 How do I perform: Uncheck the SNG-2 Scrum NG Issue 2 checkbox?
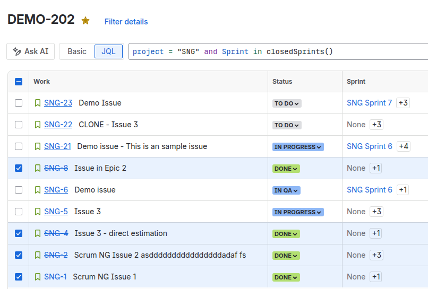[19, 255]
